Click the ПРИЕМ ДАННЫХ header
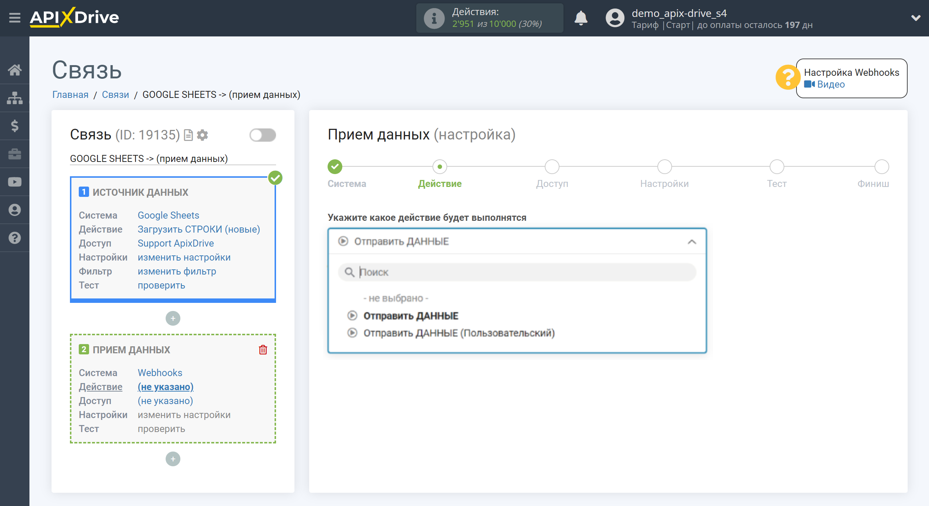This screenshot has height=506, width=929. 131,350
